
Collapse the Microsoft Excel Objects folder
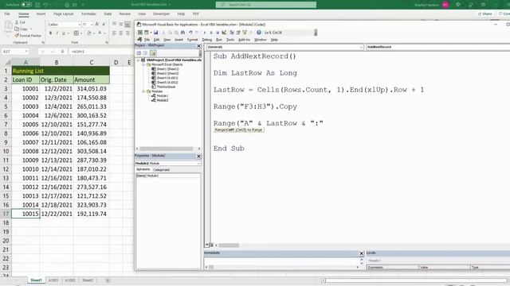click(x=143, y=64)
